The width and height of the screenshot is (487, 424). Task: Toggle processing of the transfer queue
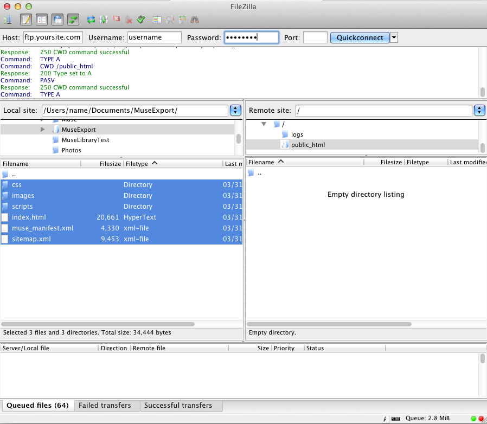[104, 20]
